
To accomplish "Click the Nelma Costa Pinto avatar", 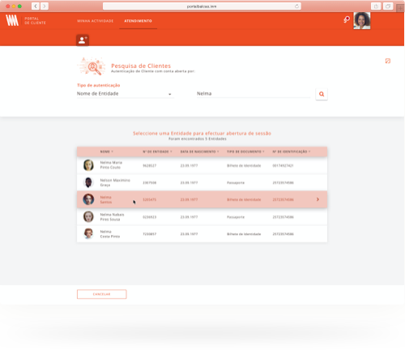I will click(x=88, y=233).
